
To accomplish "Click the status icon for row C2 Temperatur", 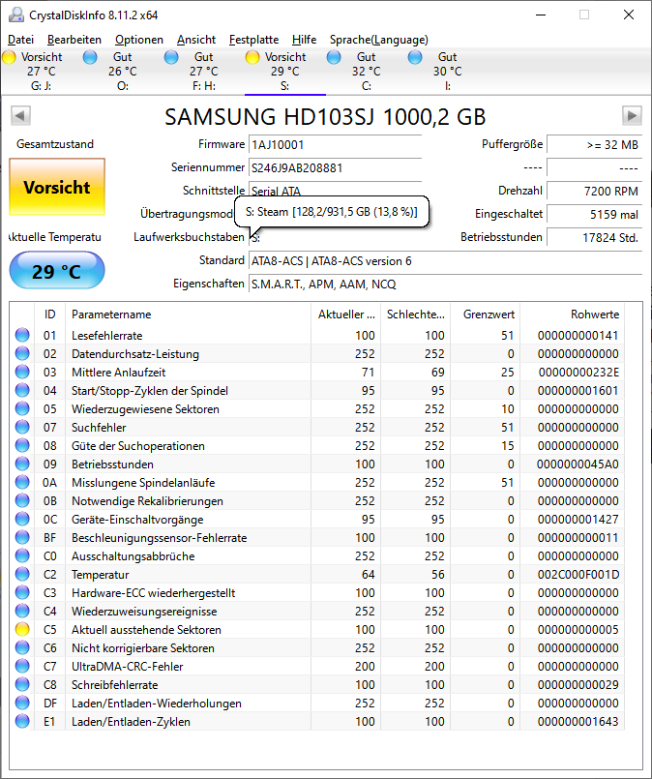I will coord(22,574).
